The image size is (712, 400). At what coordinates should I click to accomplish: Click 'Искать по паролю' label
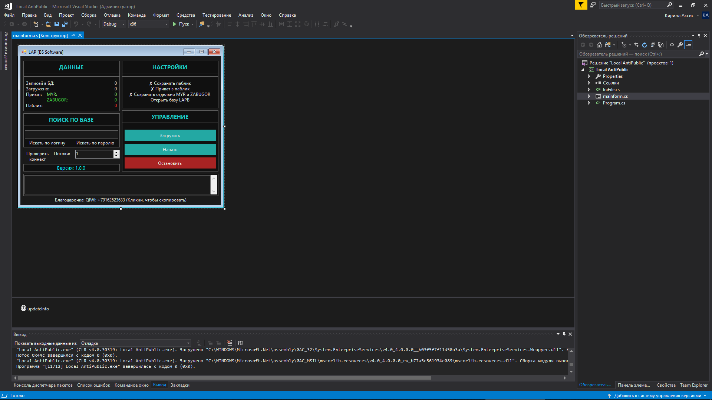point(95,143)
